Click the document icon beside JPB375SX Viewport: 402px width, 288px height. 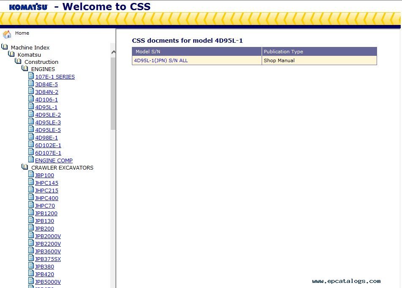point(31,258)
